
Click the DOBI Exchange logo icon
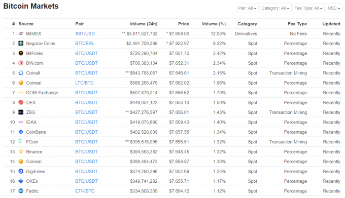pyautogui.click(x=21, y=93)
